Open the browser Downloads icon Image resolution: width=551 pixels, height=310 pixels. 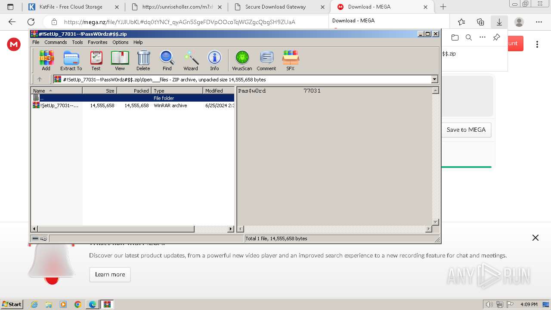[499, 22]
